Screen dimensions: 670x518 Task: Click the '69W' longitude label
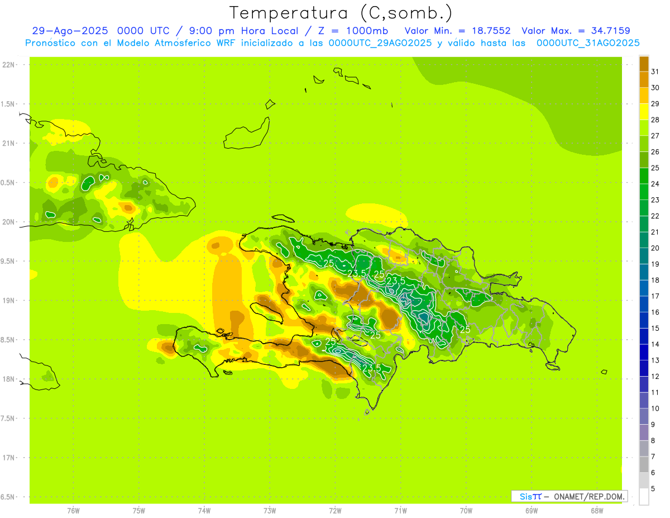coord(532,510)
